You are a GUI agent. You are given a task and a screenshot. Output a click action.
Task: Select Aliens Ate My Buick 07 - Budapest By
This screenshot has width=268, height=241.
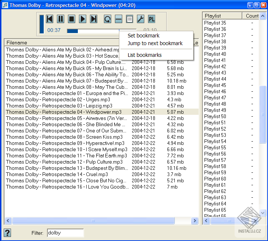[102, 81]
